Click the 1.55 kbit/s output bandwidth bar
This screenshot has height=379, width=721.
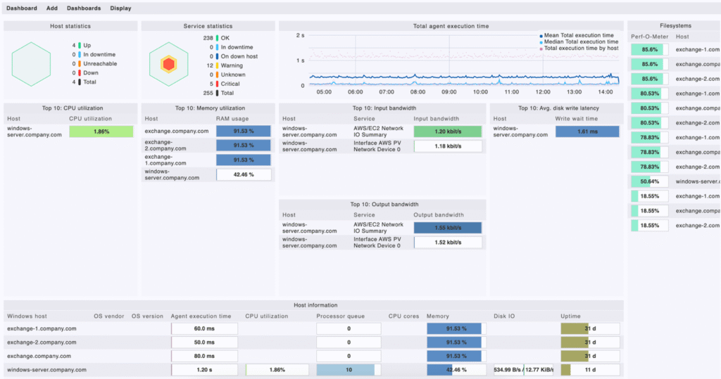448,228
